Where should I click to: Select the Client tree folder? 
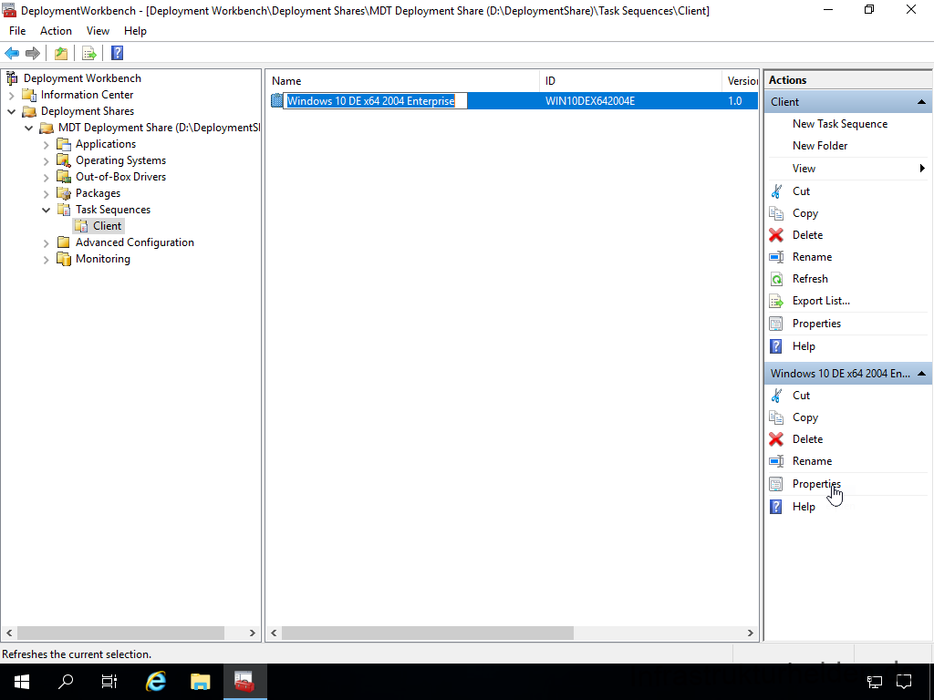[x=108, y=226]
